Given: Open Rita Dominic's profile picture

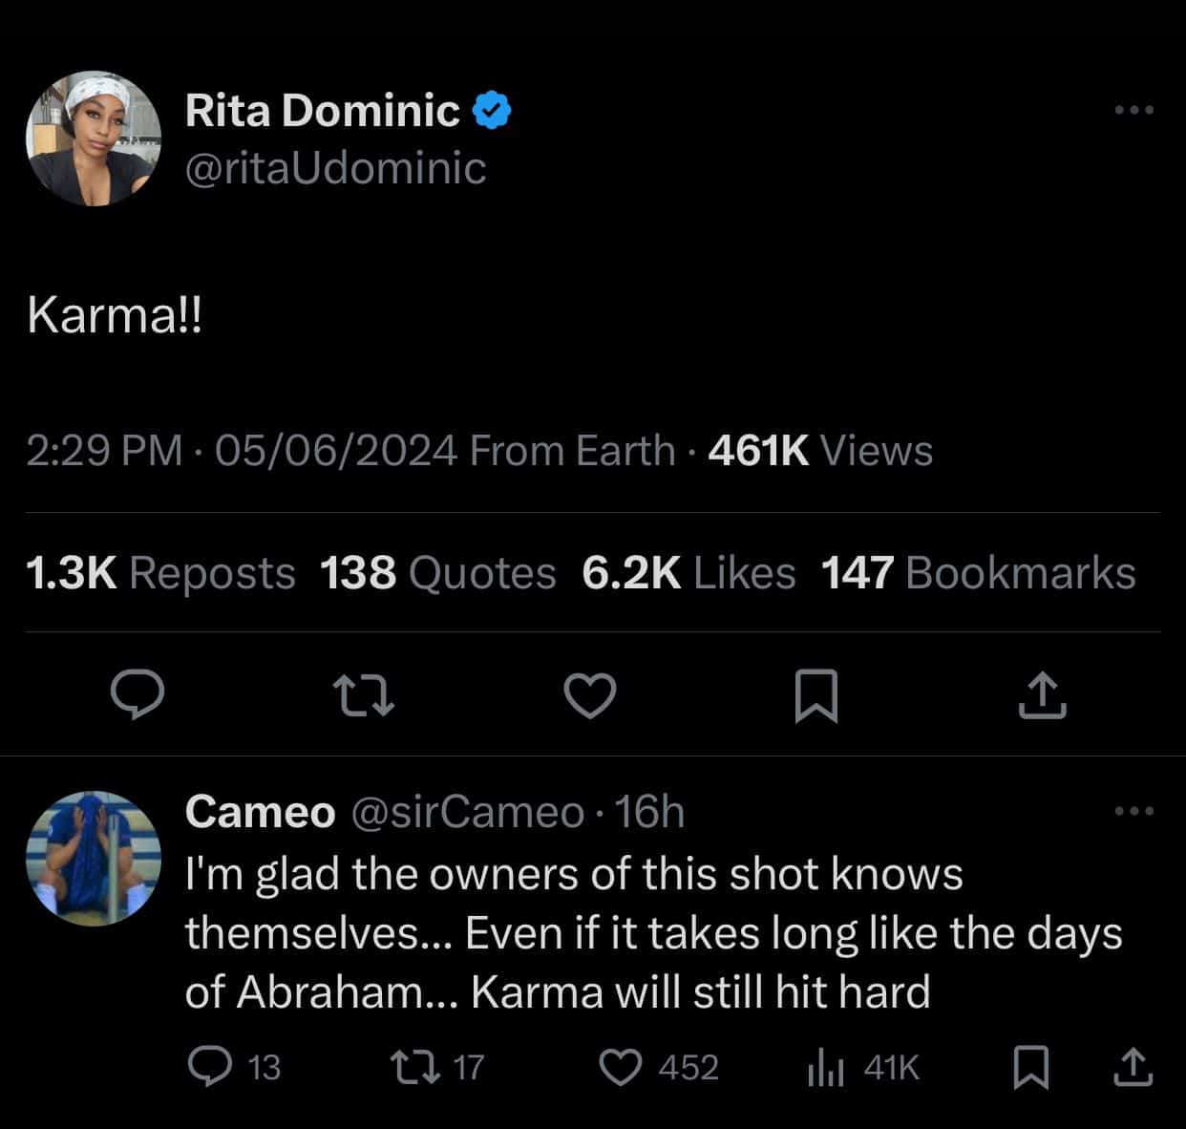Looking at the screenshot, I should pos(94,138).
